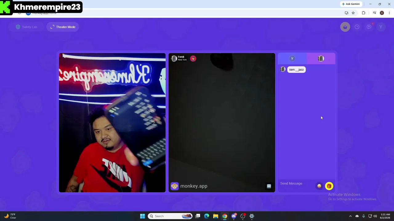394x221 pixels.
Task: Click the sender avatar beside iiam.__jazz
Action: (283, 69)
